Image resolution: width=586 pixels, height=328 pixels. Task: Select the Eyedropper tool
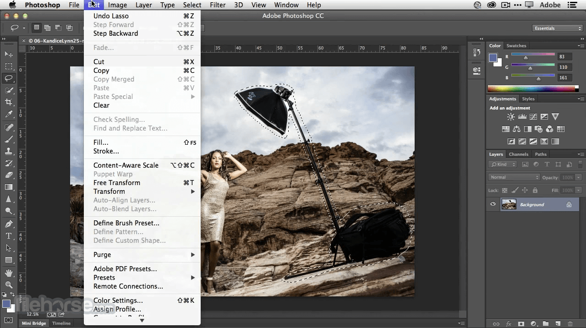coord(9,115)
